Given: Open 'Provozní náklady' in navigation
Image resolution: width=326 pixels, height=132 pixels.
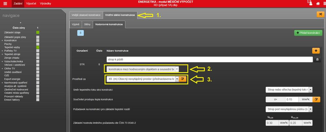Looking at the screenshot, I should (13, 96).
